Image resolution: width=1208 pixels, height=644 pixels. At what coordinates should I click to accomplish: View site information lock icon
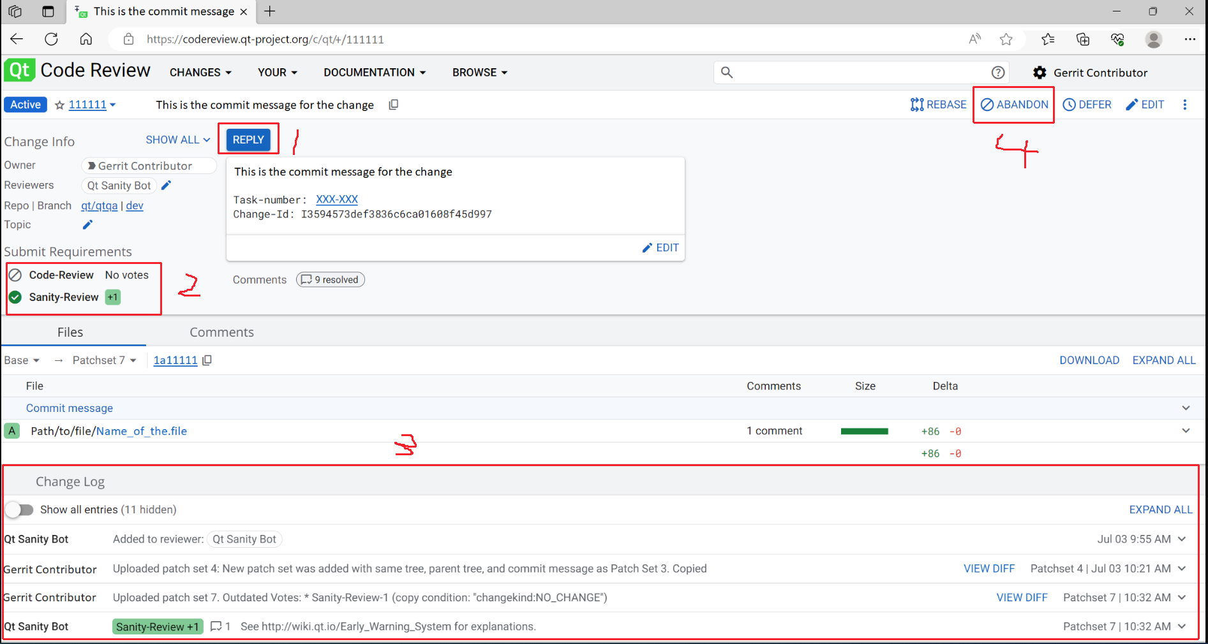pos(128,39)
